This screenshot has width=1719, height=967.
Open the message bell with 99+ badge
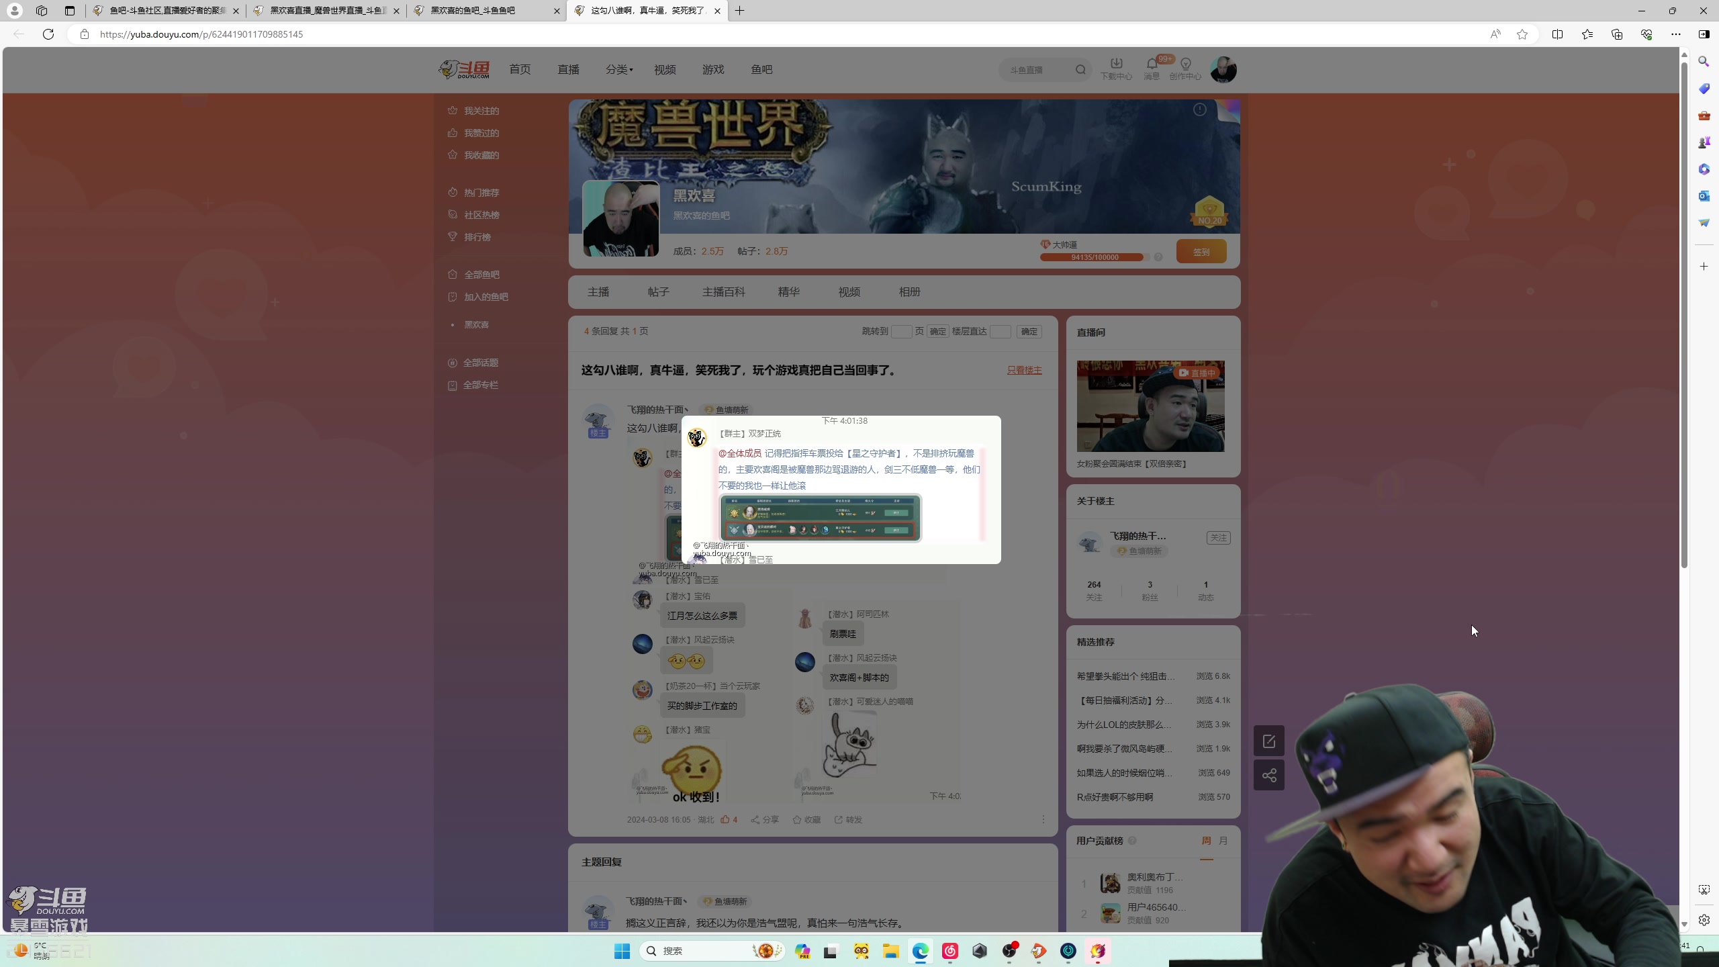[x=1152, y=69]
